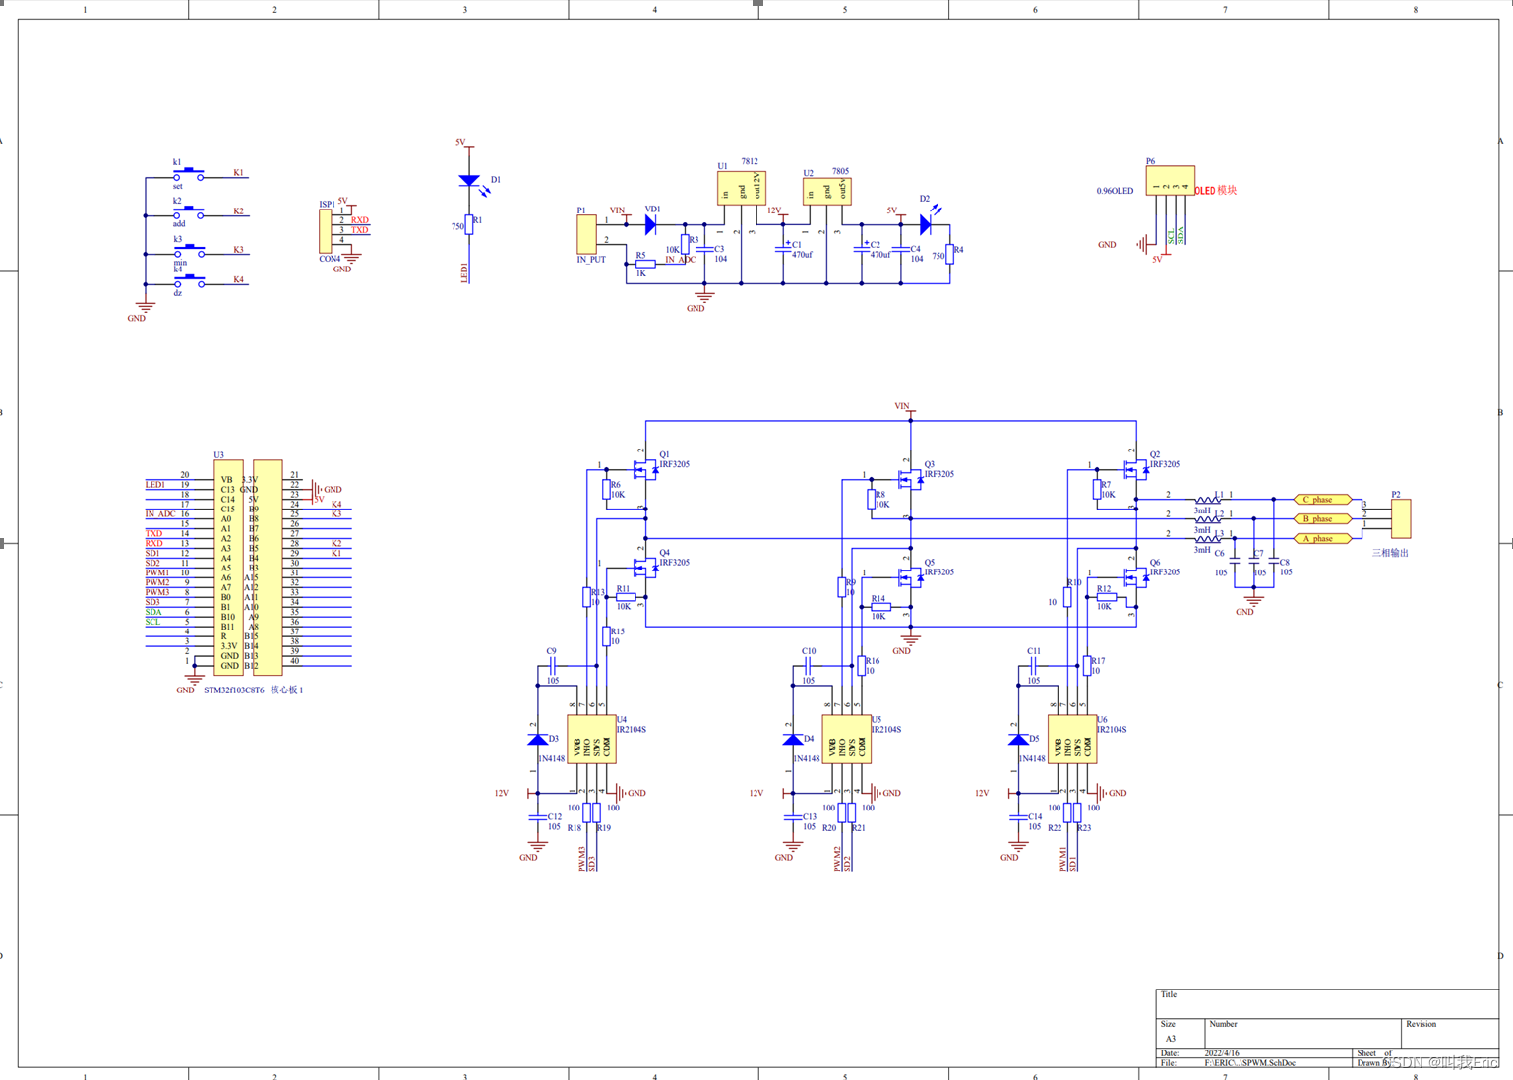The height and width of the screenshot is (1080, 1513).
Task: Select bootstrap diode D3 1N4148
Action: pyautogui.click(x=537, y=739)
